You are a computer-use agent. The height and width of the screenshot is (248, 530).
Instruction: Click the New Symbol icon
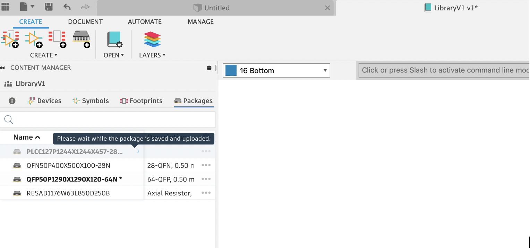[34, 39]
